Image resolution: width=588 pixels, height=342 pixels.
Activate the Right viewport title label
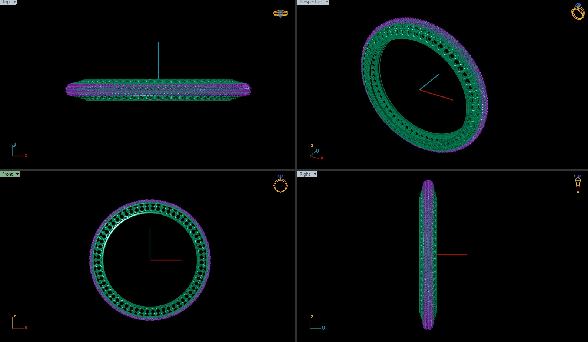[305, 174]
